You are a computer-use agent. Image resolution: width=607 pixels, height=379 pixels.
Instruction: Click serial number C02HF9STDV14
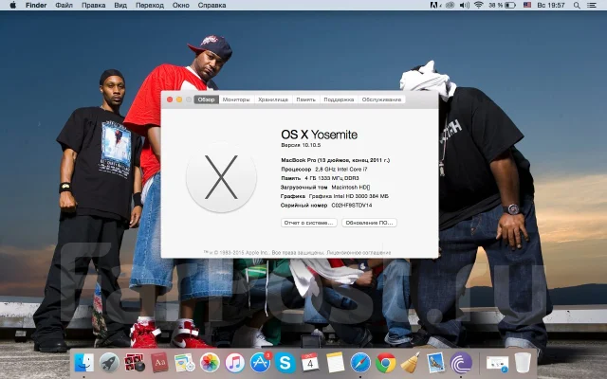point(352,206)
